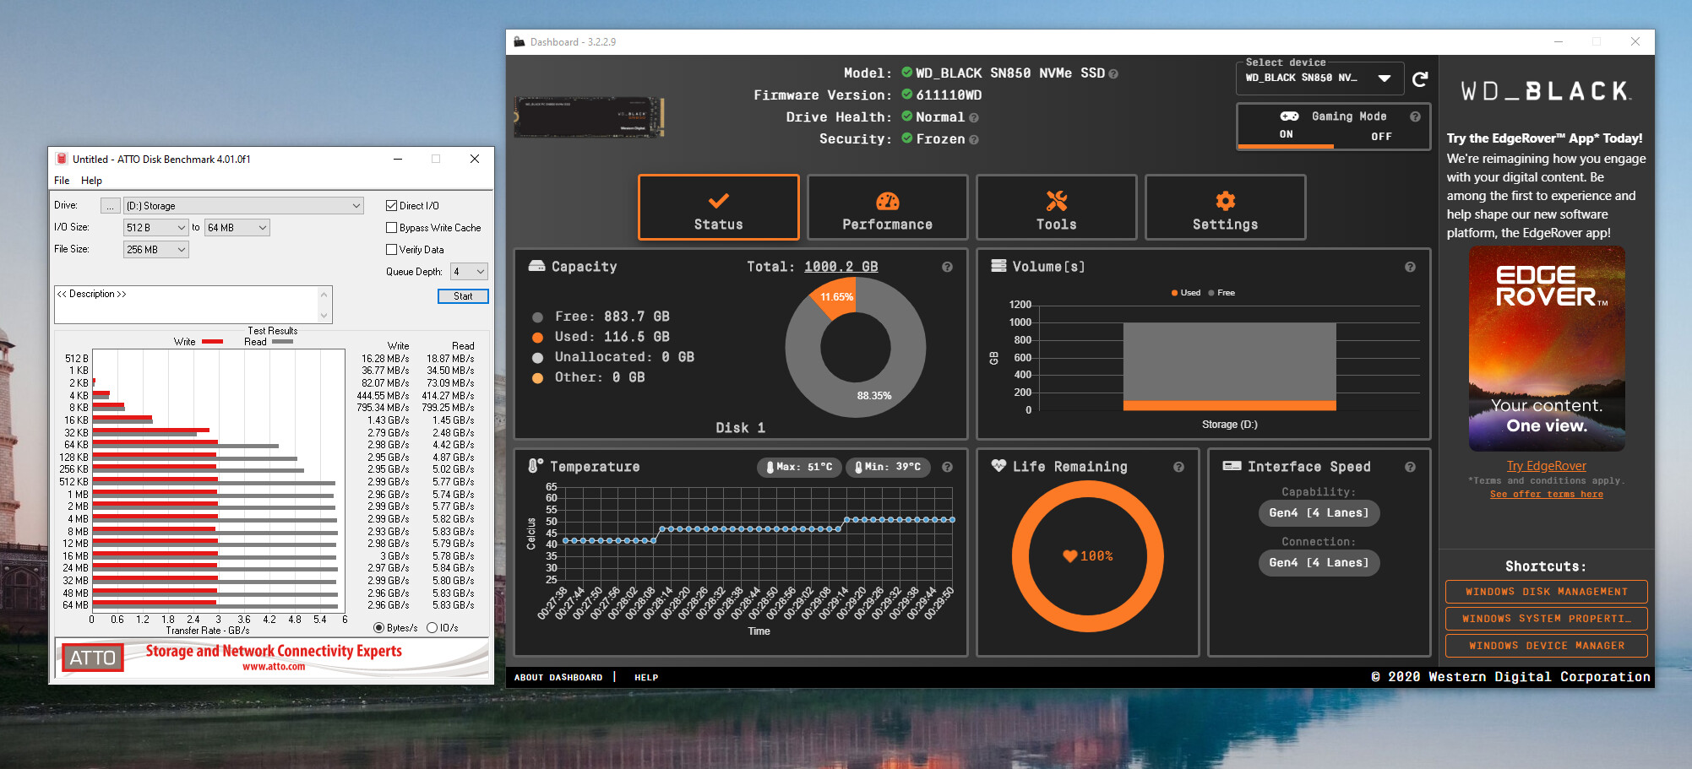Open the Help menu in ATTO
Viewport: 1692px width, 769px height.
coord(91,181)
